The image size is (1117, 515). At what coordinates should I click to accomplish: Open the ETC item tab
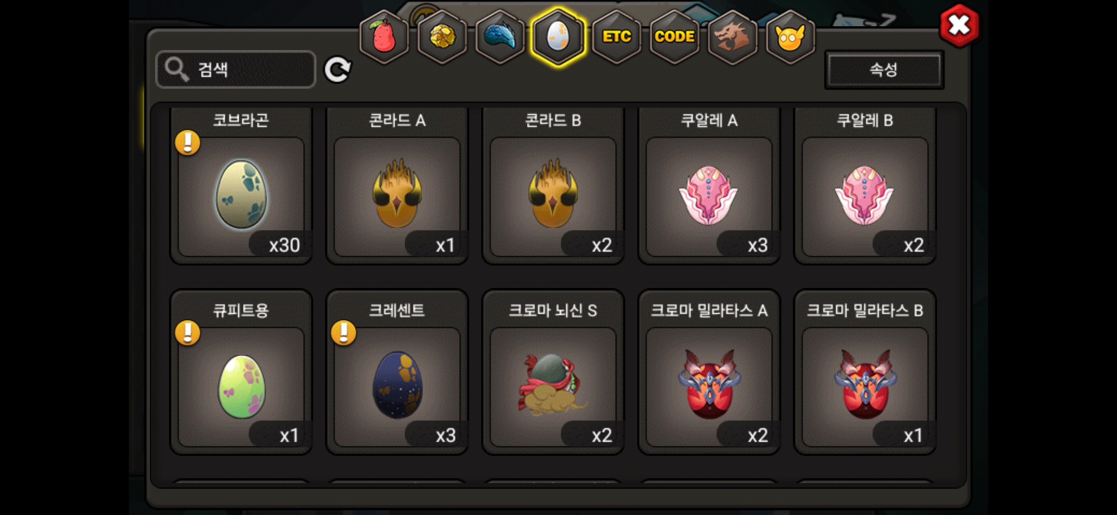[x=616, y=37]
